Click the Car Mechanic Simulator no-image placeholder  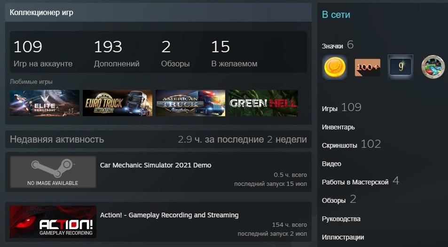[53, 172]
